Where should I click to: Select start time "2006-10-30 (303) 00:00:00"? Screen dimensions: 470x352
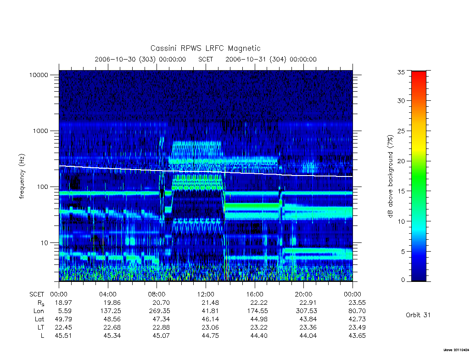140,59
